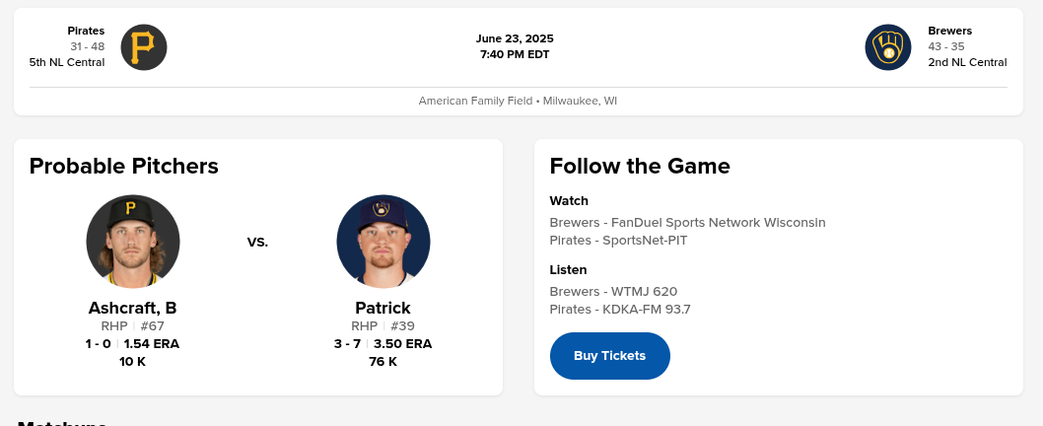The width and height of the screenshot is (1043, 426).
Task: Open Ashcraft's player headshot
Action: pyautogui.click(x=133, y=241)
